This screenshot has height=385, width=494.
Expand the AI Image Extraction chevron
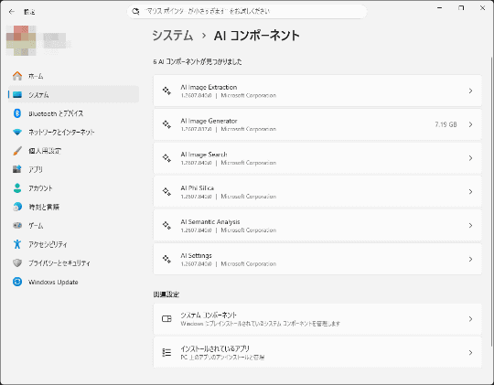coord(470,91)
